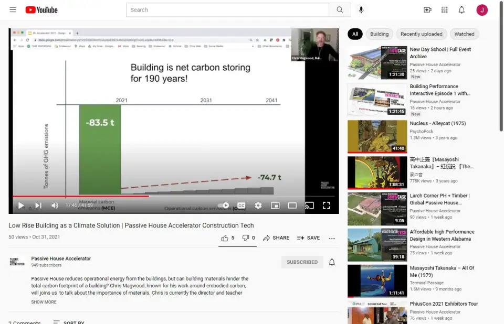Open the YouTube apps grid
The image size is (504, 324).
pos(445,10)
